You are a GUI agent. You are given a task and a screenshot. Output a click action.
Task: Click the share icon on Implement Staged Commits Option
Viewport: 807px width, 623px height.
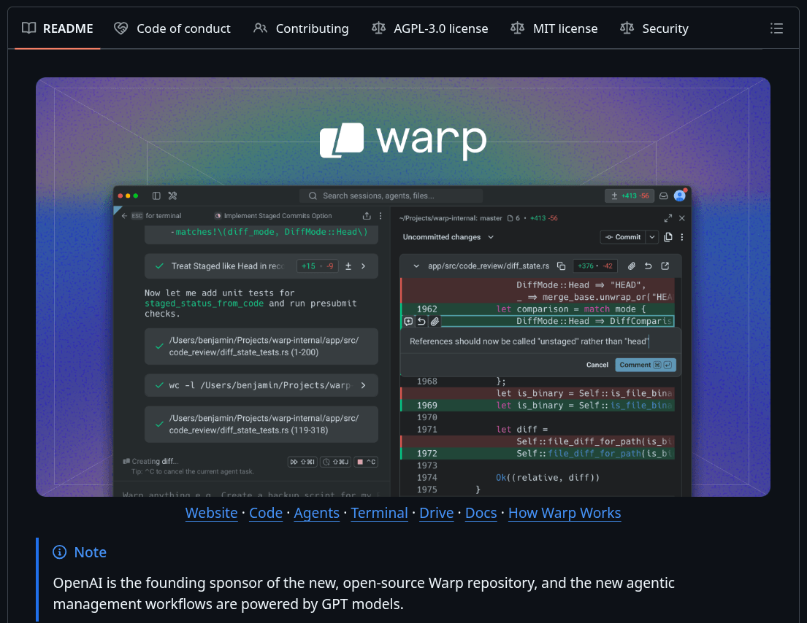[x=367, y=216]
